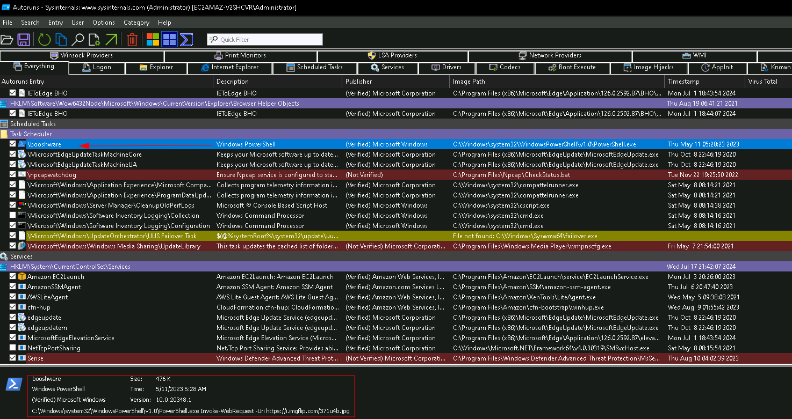Click the Amazon EC2Launch orange box icon
The image size is (792, 419).
(21, 277)
